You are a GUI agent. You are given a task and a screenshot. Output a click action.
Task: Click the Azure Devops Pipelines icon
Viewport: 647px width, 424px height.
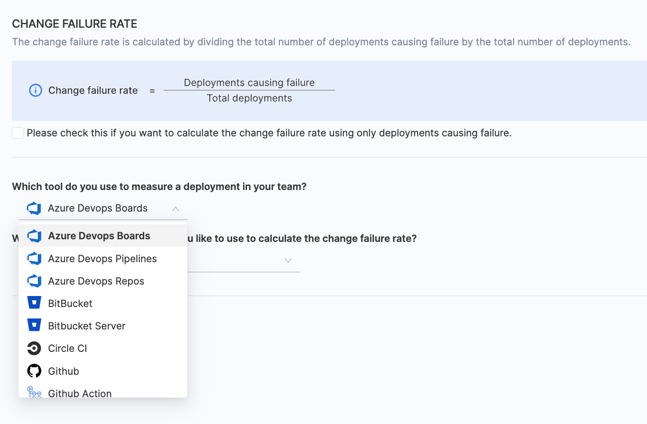point(34,259)
